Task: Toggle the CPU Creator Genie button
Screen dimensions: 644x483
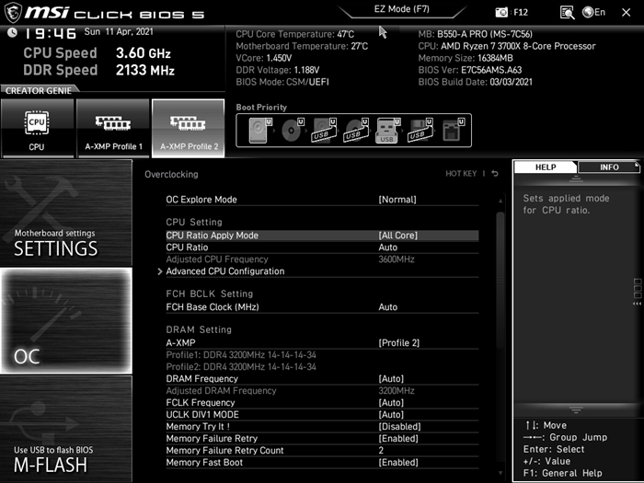Action: point(37,128)
